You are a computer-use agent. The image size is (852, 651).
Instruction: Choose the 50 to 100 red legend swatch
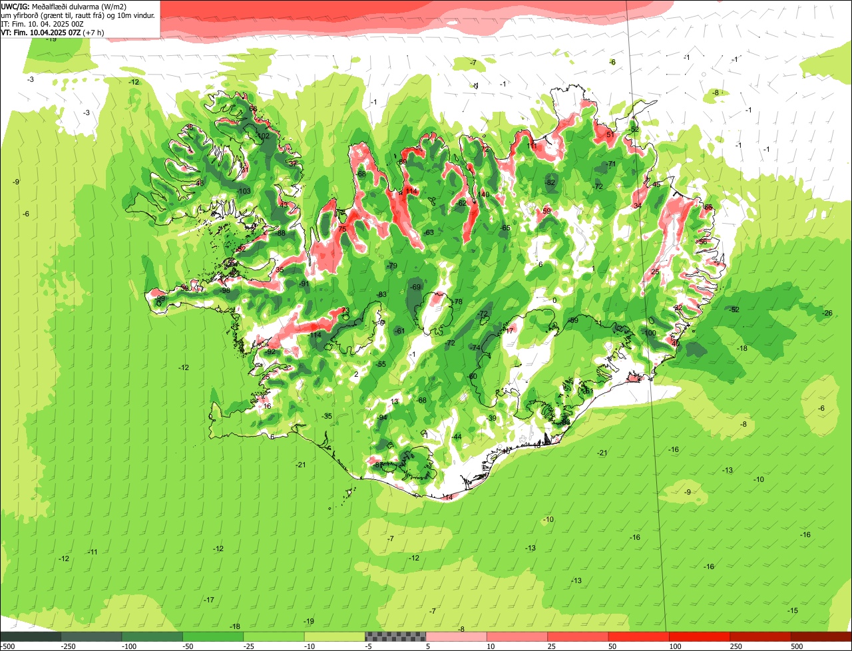pos(638,636)
